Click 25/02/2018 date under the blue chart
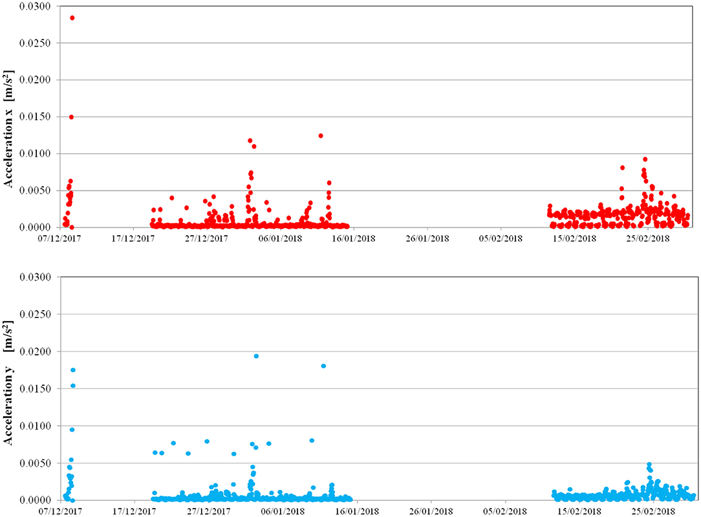 pyautogui.click(x=654, y=511)
